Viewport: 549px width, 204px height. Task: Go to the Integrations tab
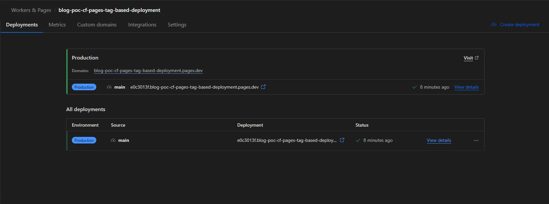click(x=142, y=25)
